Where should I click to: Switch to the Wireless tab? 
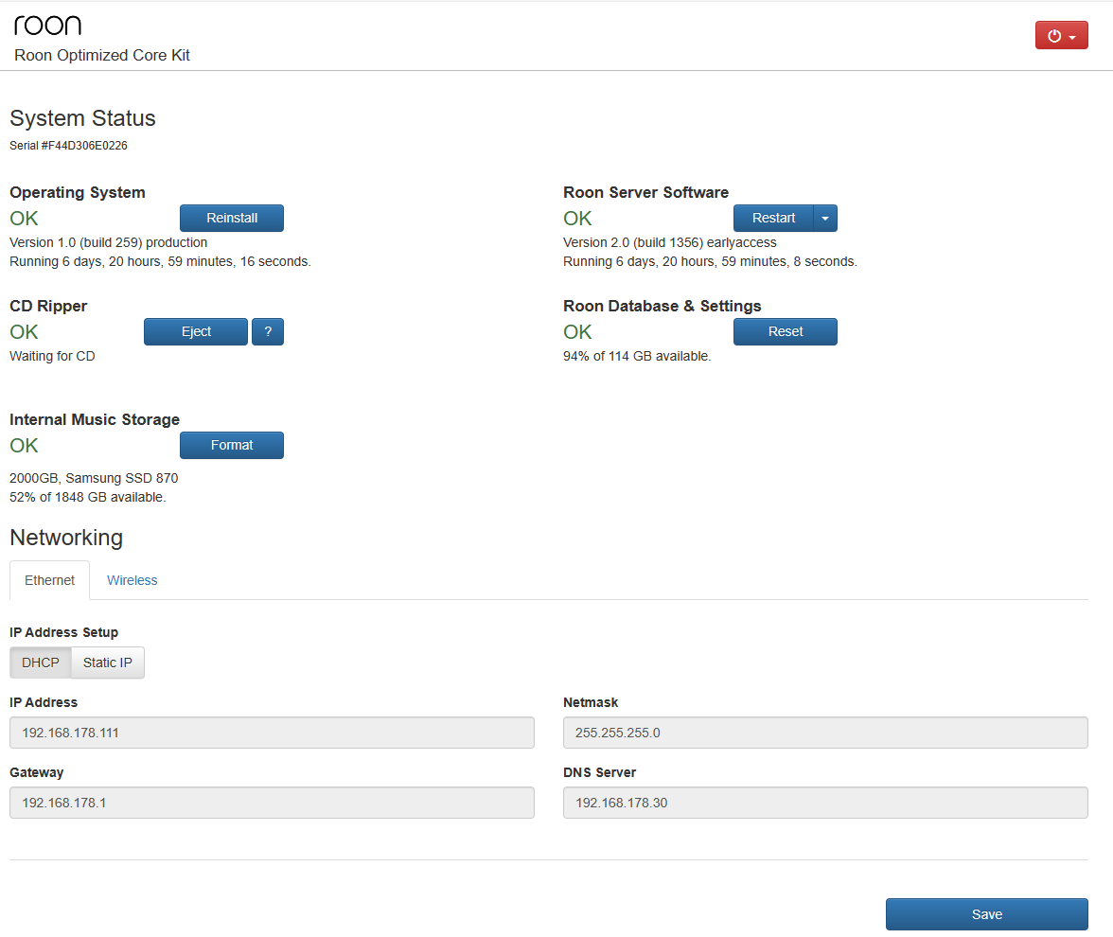pos(132,580)
